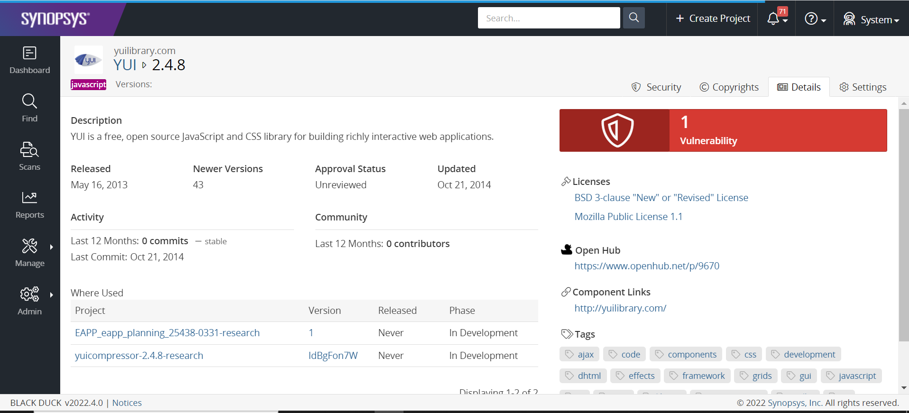The height and width of the screenshot is (413, 909).
Task: Focus the Search input field
Action: coord(549,18)
